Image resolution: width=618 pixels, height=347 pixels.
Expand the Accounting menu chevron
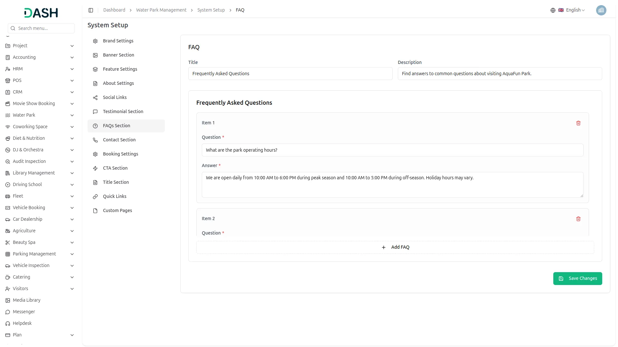72,58
